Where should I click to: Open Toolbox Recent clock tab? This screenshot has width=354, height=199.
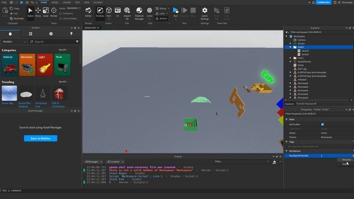51,34
